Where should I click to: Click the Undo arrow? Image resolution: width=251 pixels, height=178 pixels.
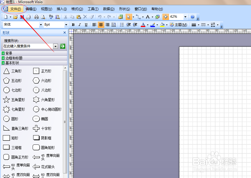pyautogui.click(x=100, y=17)
